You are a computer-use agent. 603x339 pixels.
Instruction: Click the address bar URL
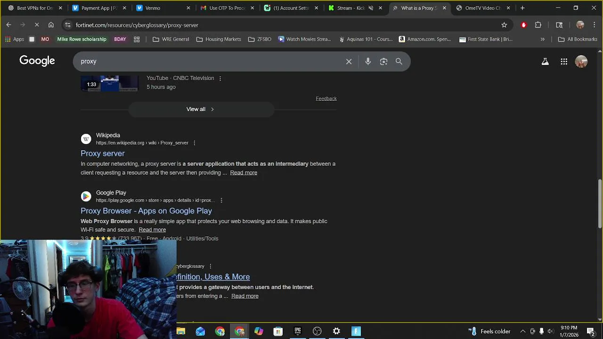[x=137, y=25]
